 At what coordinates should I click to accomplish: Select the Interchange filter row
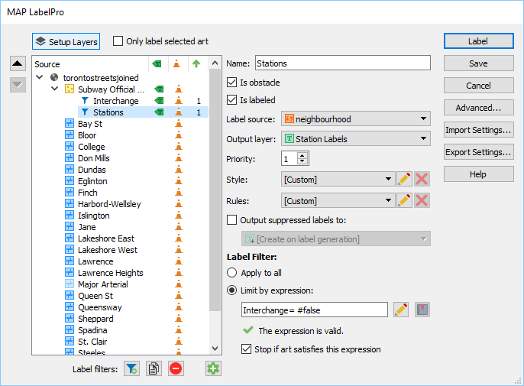[x=144, y=101]
